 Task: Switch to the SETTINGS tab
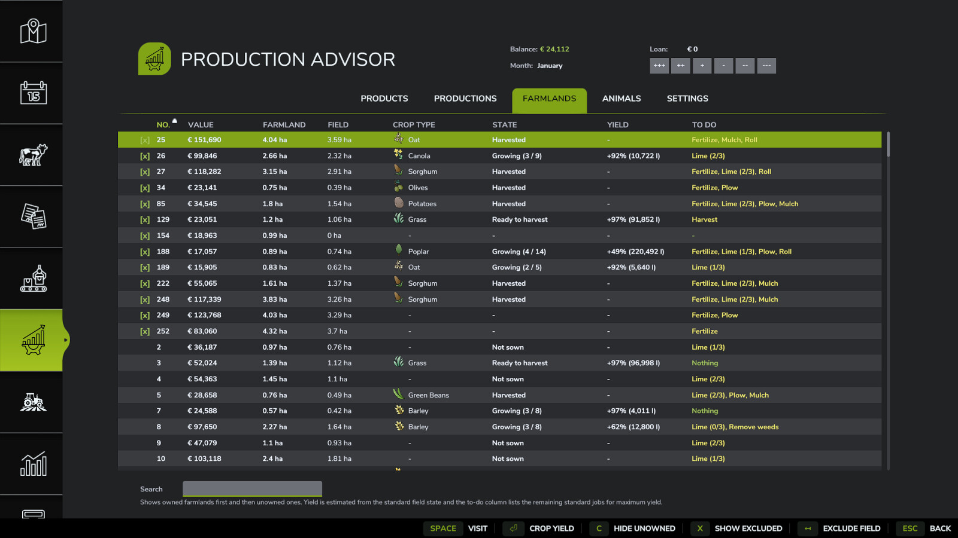687,99
